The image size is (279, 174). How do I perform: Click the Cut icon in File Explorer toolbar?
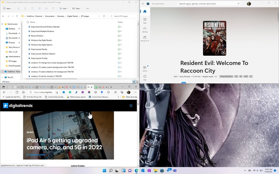pos(18,9)
